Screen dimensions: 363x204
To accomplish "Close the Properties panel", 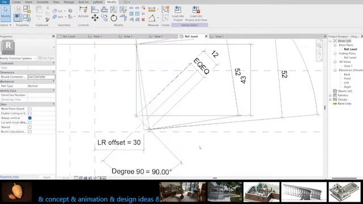I will point(53,36).
